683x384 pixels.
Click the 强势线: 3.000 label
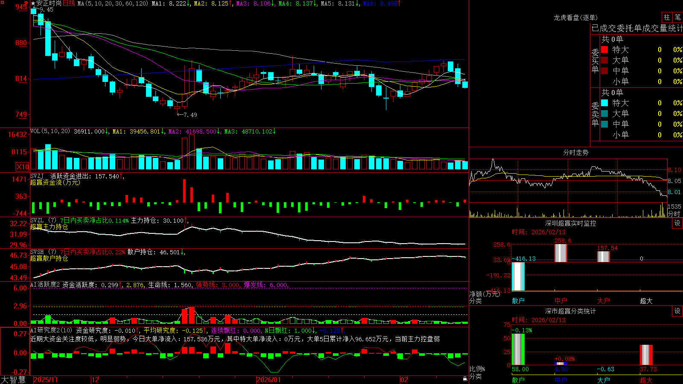[218, 285]
